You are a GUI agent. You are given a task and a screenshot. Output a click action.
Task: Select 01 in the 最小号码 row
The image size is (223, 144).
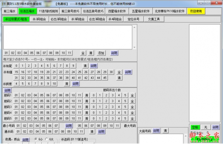pos(18,126)
